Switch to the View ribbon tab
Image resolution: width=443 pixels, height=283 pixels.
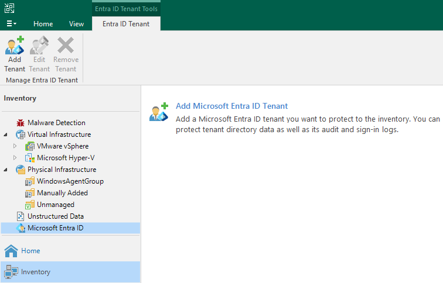pyautogui.click(x=76, y=24)
